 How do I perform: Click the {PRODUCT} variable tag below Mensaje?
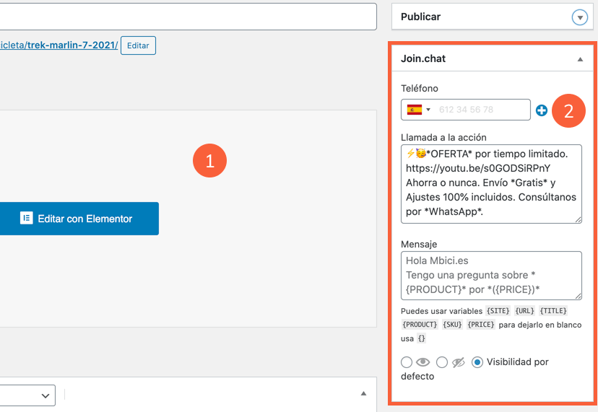(419, 325)
